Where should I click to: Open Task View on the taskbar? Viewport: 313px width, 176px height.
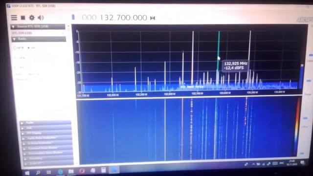(49, 172)
